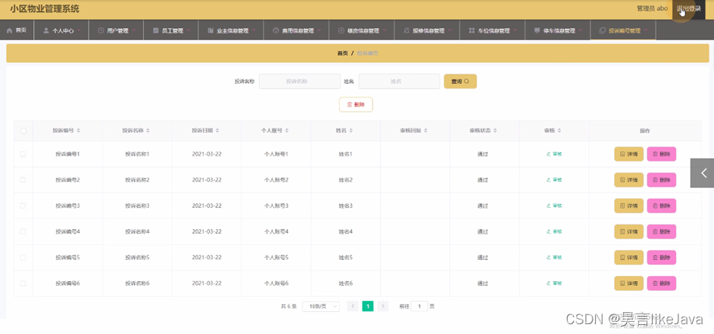Focus the 投诉名称 search input
Image resolution: width=714 pixels, height=334 pixels.
pyautogui.click(x=300, y=82)
